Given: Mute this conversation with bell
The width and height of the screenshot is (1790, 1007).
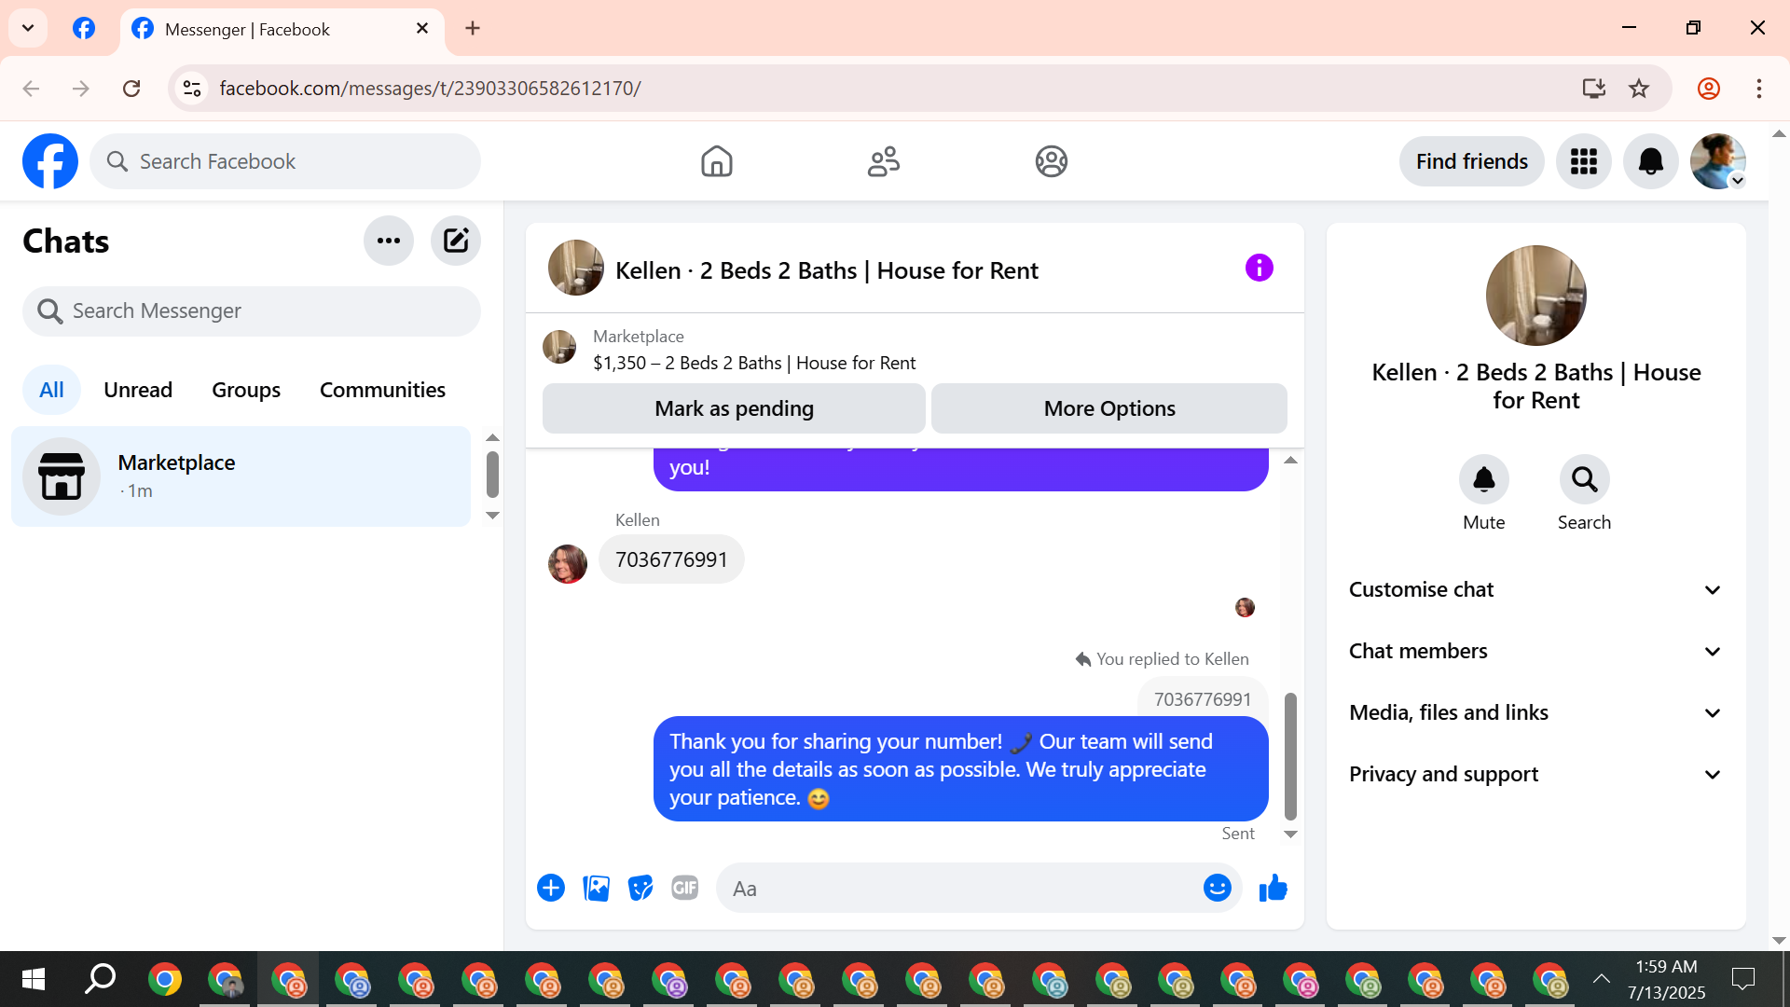Looking at the screenshot, I should [x=1483, y=480].
